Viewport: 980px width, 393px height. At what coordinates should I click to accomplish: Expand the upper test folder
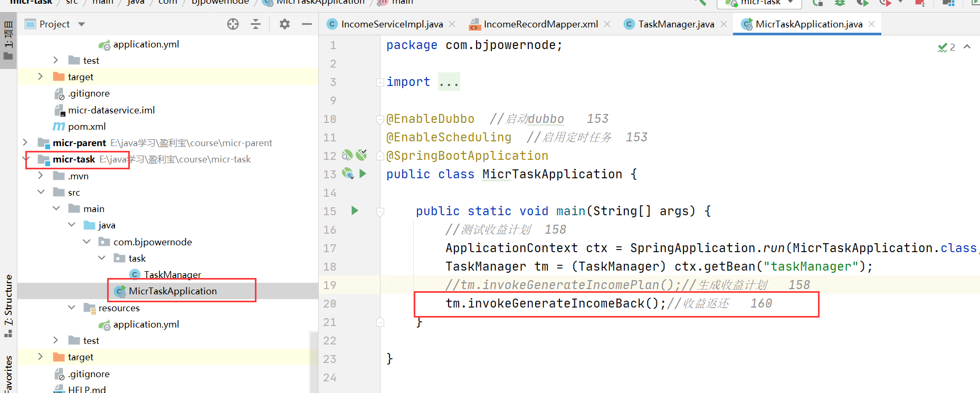pos(56,60)
